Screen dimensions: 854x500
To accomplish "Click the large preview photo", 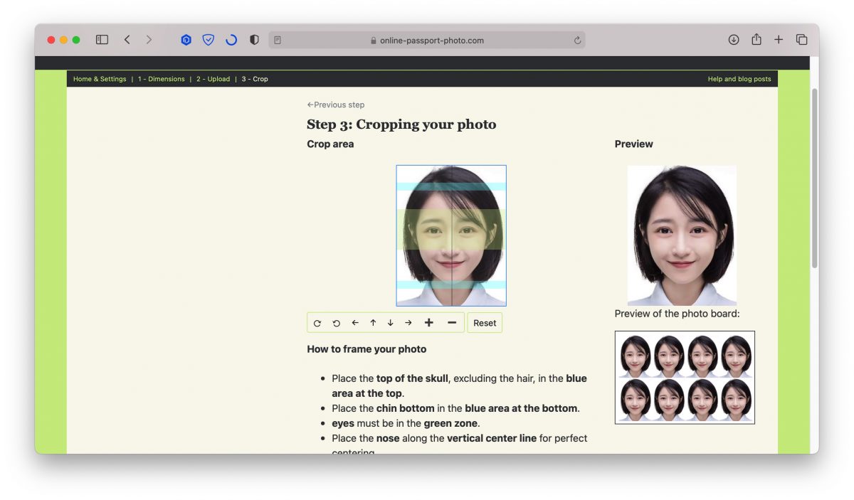I will 682,235.
